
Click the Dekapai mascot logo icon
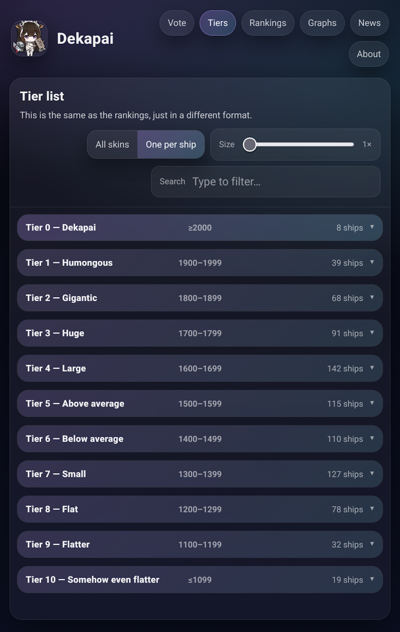coord(29,38)
